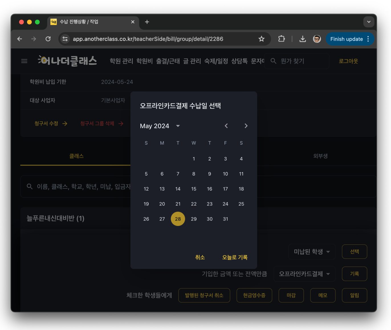The height and width of the screenshot is (330, 391).
Task: Click the browser forward arrow
Action: (x=34, y=39)
